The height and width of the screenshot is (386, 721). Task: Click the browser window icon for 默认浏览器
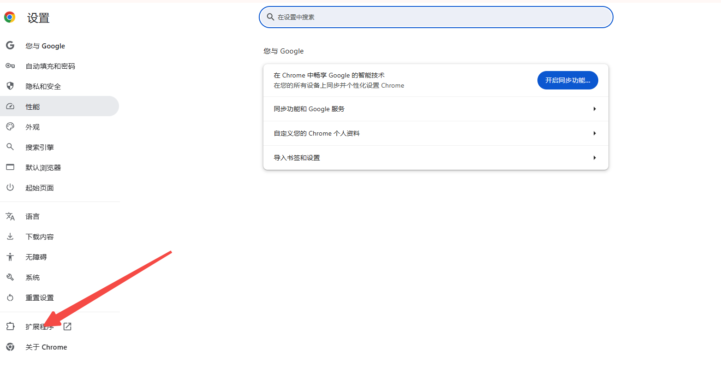(x=10, y=167)
